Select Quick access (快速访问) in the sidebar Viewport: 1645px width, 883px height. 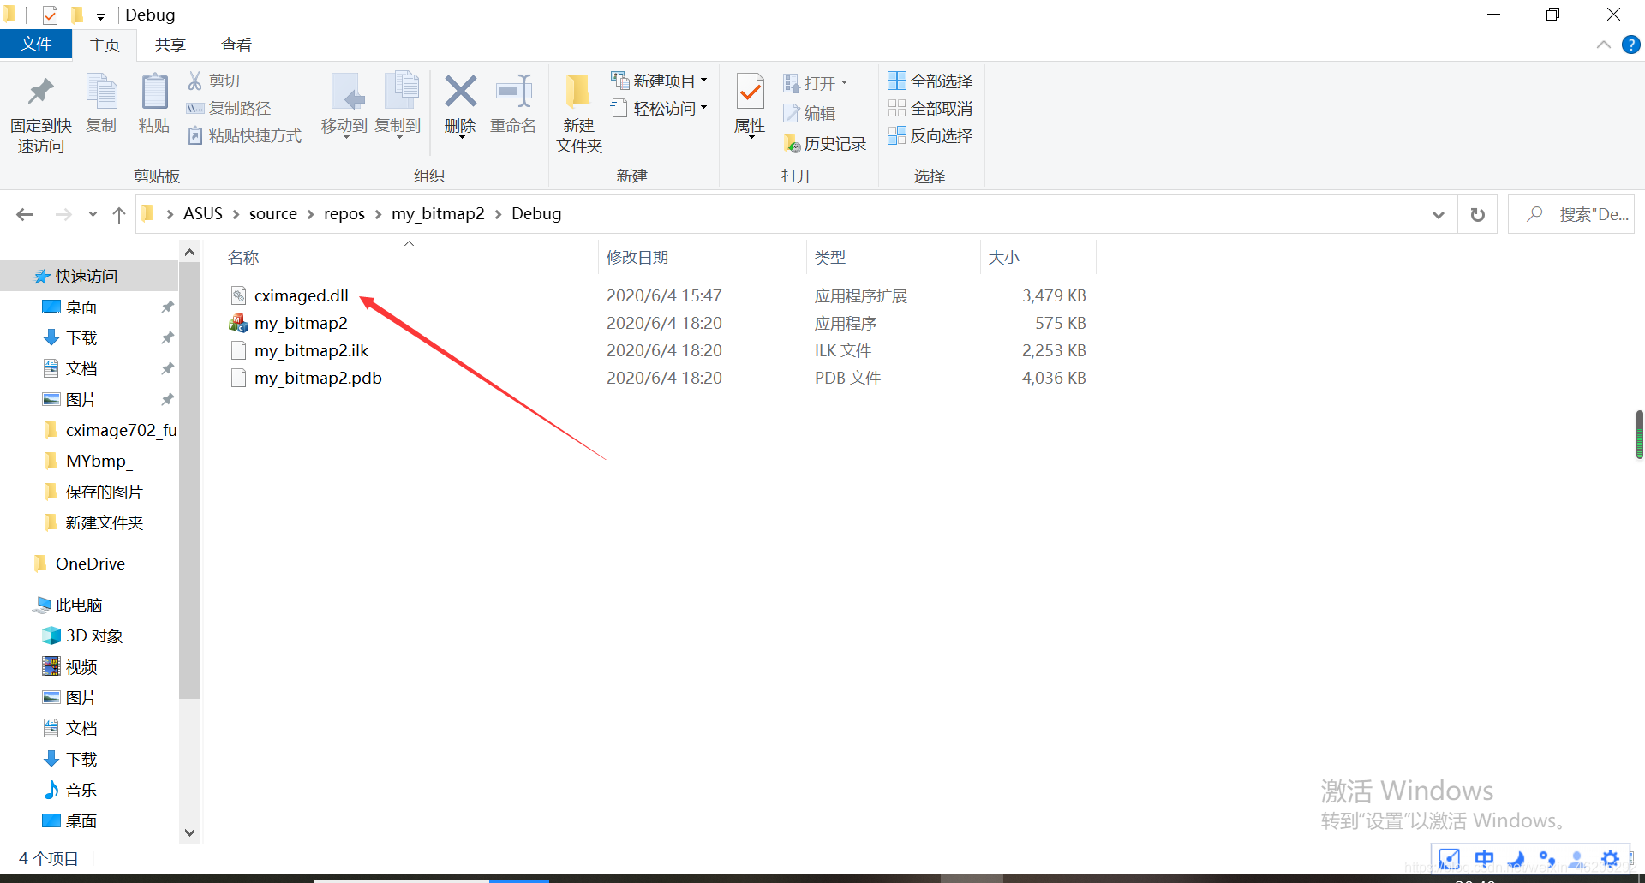[x=89, y=276]
